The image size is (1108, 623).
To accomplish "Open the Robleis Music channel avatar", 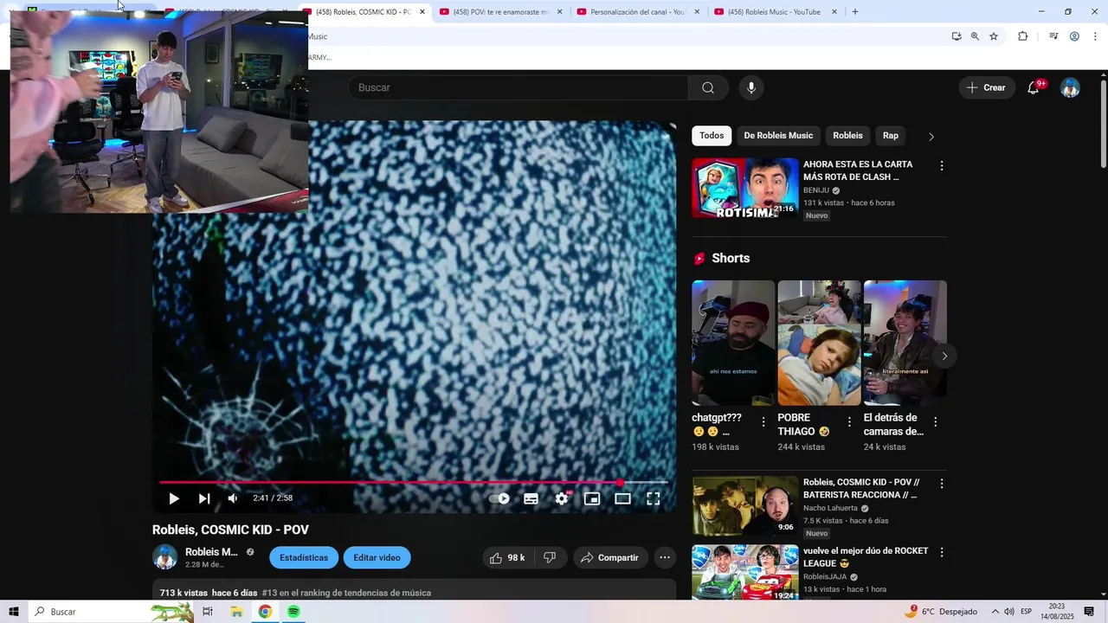I will click(165, 557).
